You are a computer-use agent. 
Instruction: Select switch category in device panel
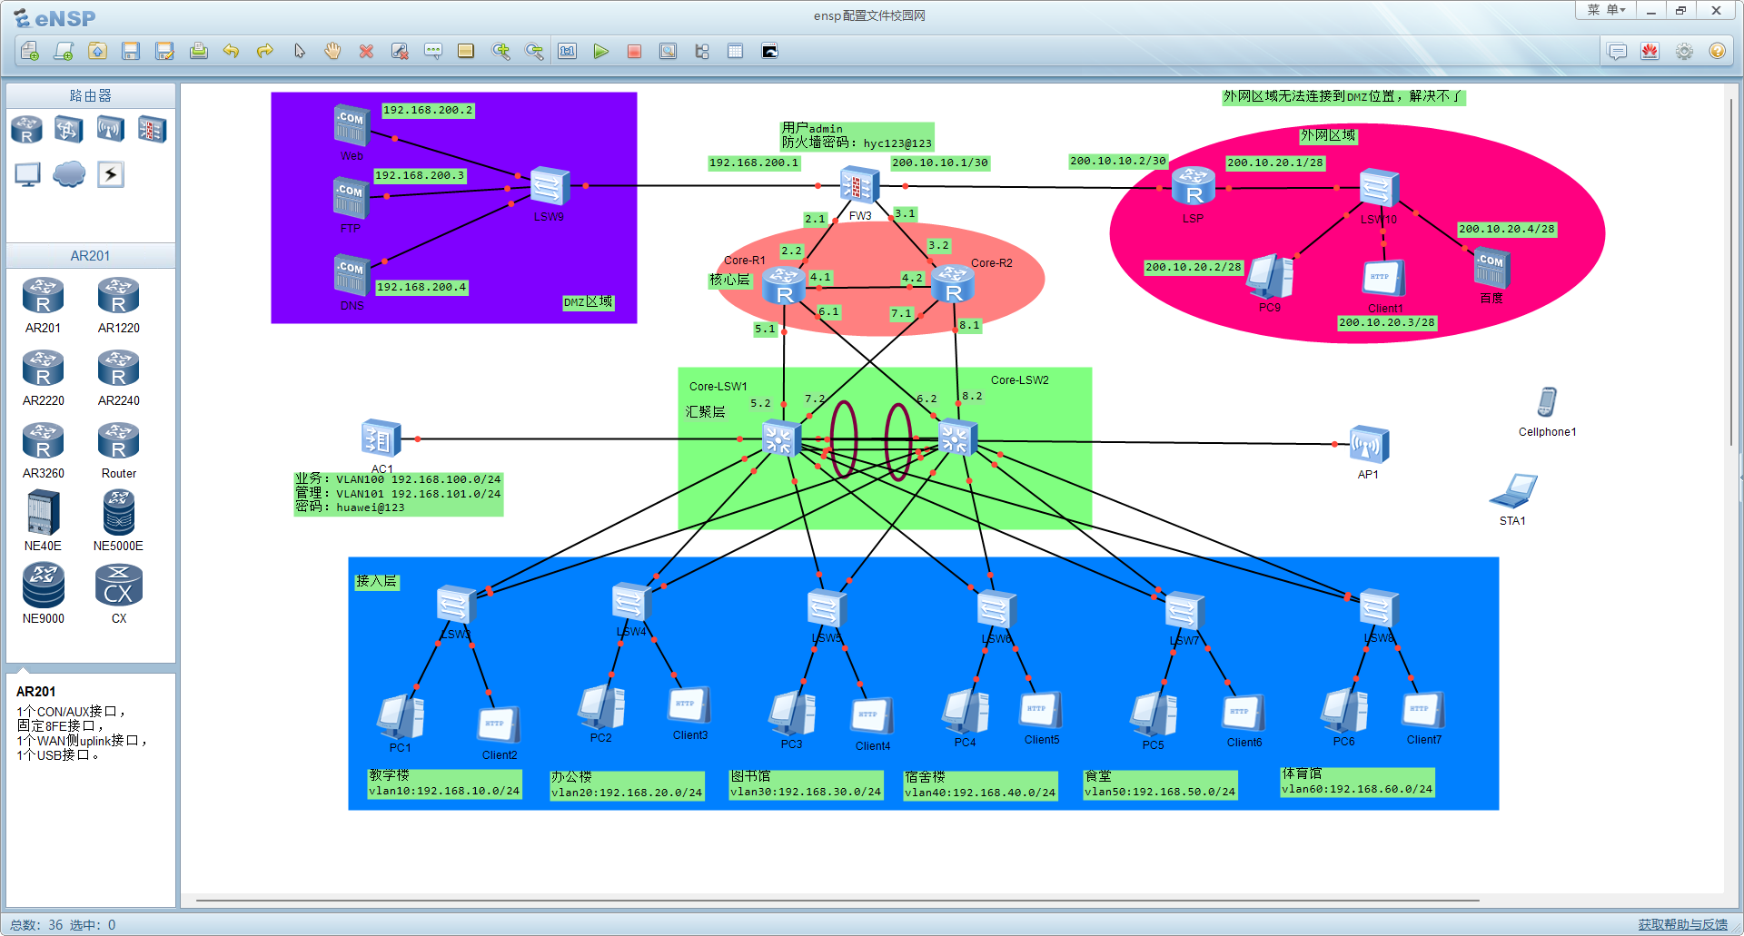(69, 129)
